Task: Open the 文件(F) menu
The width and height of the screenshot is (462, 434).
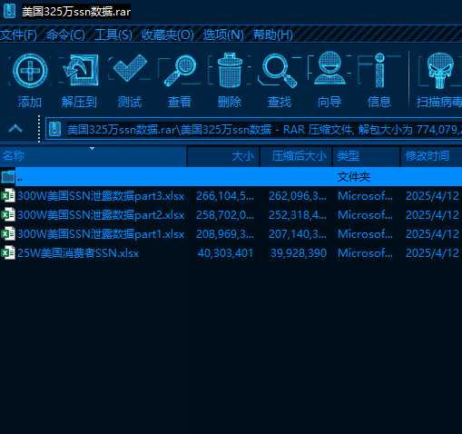Action: pyautogui.click(x=18, y=35)
